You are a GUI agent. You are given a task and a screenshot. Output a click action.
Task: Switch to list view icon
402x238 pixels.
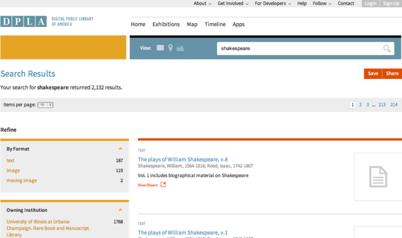[160, 48]
